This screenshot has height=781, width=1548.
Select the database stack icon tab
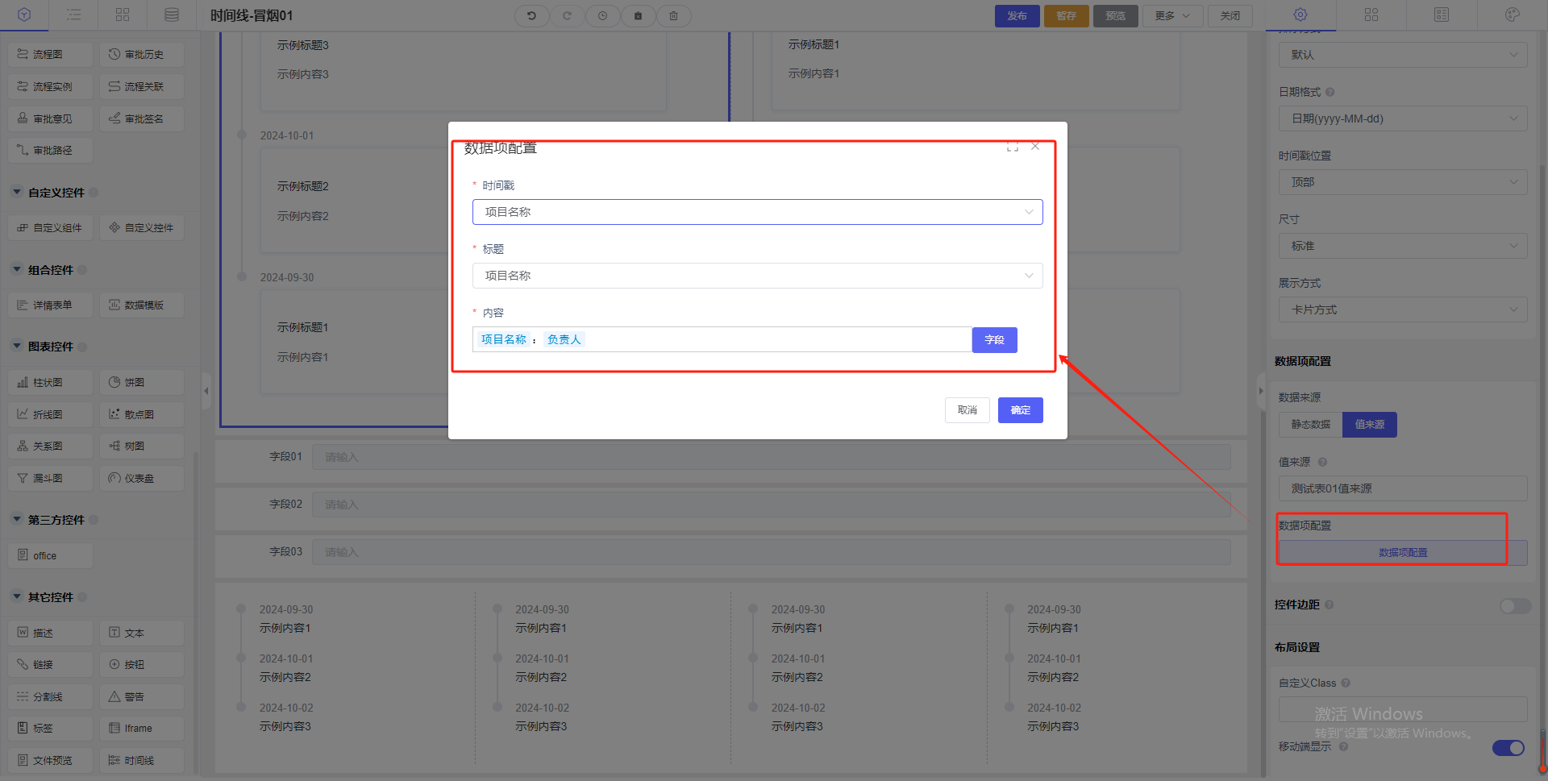171,15
